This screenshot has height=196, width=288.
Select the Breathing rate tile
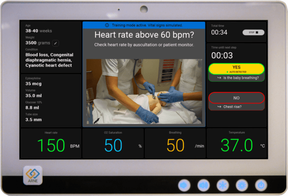coord(175,143)
